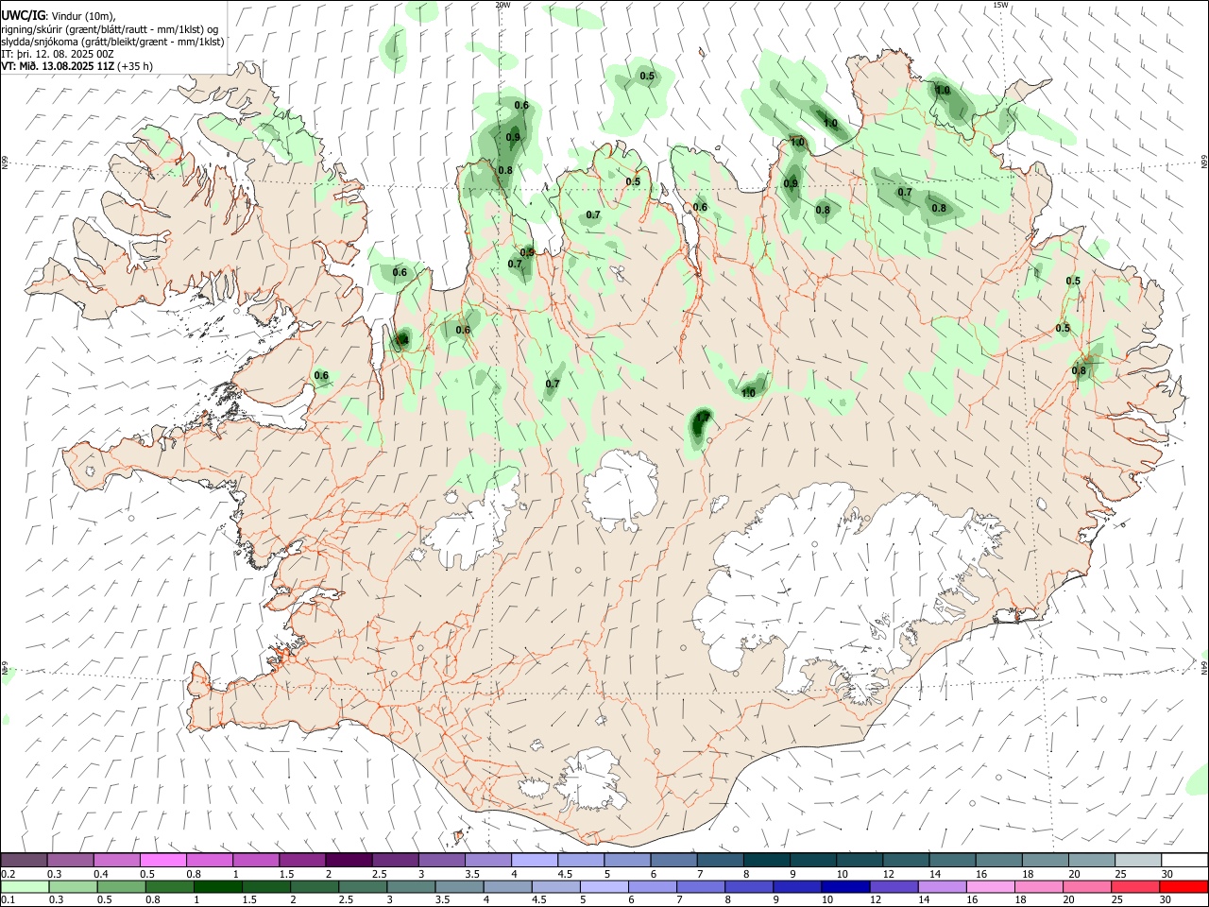The height and width of the screenshot is (907, 1209).
Task: Click the '0.2' tick label under upper legend bar
Action: tap(8, 874)
